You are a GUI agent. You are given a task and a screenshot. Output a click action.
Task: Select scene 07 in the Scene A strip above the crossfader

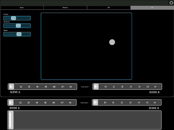tap(62, 103)
